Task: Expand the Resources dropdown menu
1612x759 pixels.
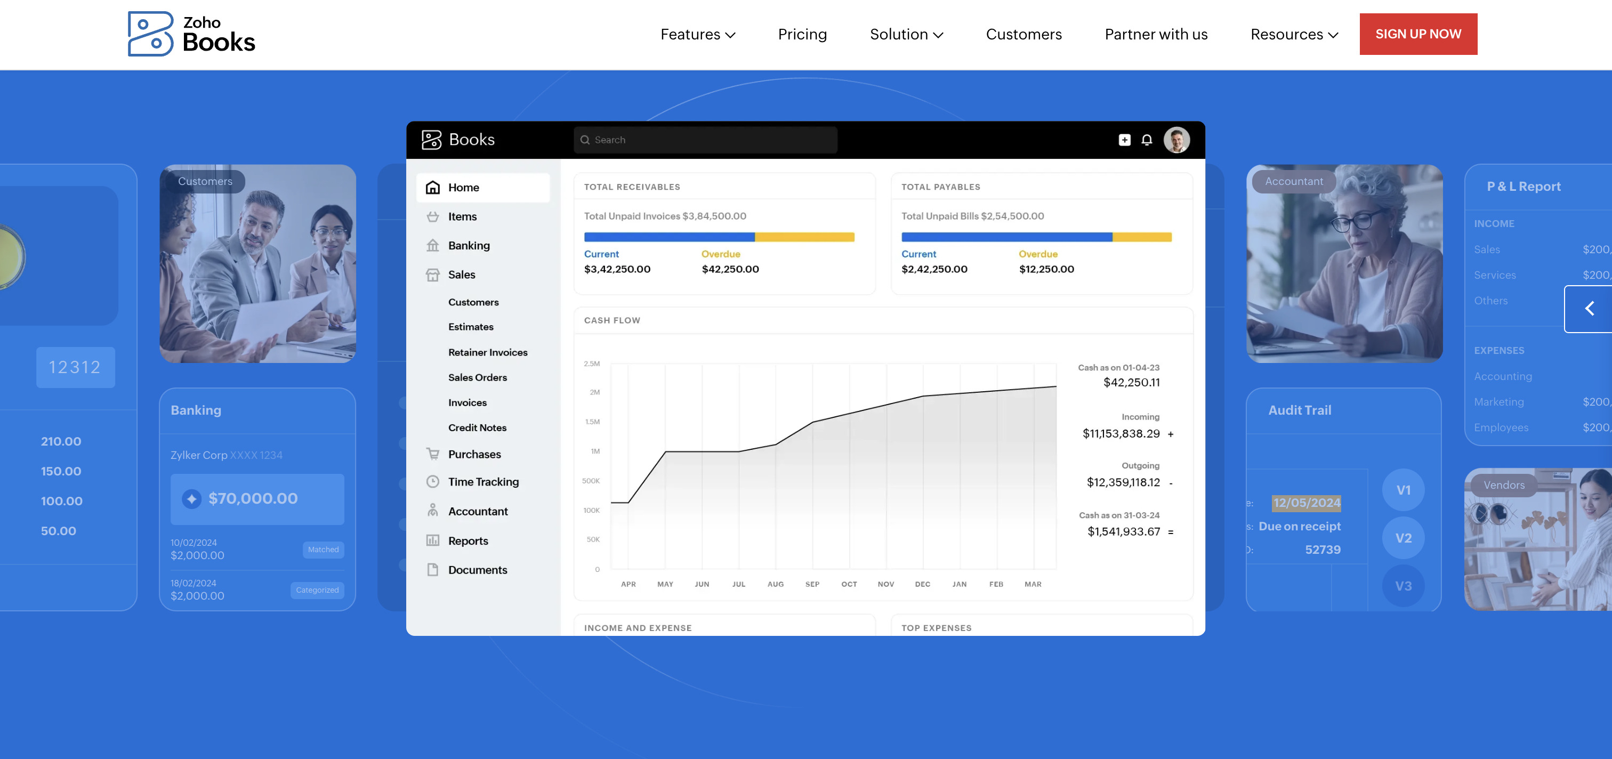Action: [1293, 35]
